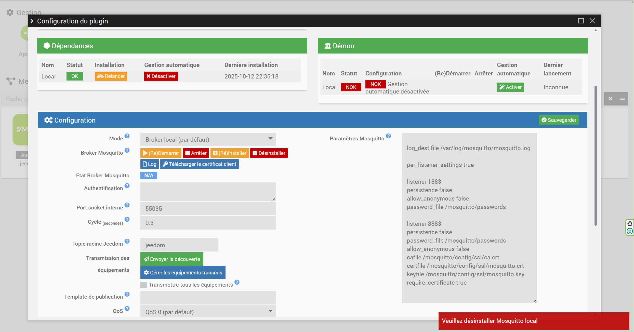634x332 pixels.
Task: Click the help icon beside Template de publication
Action: 127,294
